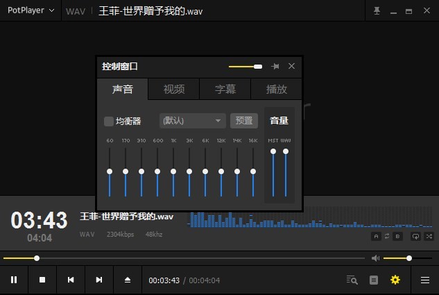Pin the main PotPlayer window on top
This screenshot has height=295, width=439.
377,11
